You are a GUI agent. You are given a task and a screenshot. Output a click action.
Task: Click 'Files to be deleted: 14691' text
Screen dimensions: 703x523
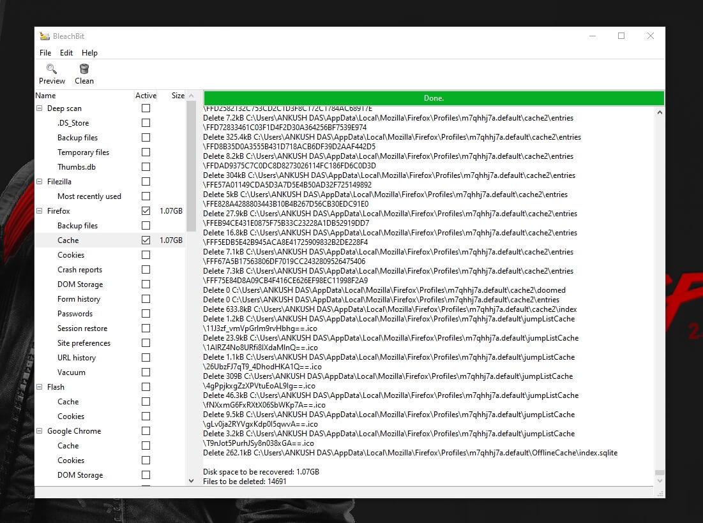pyautogui.click(x=245, y=482)
